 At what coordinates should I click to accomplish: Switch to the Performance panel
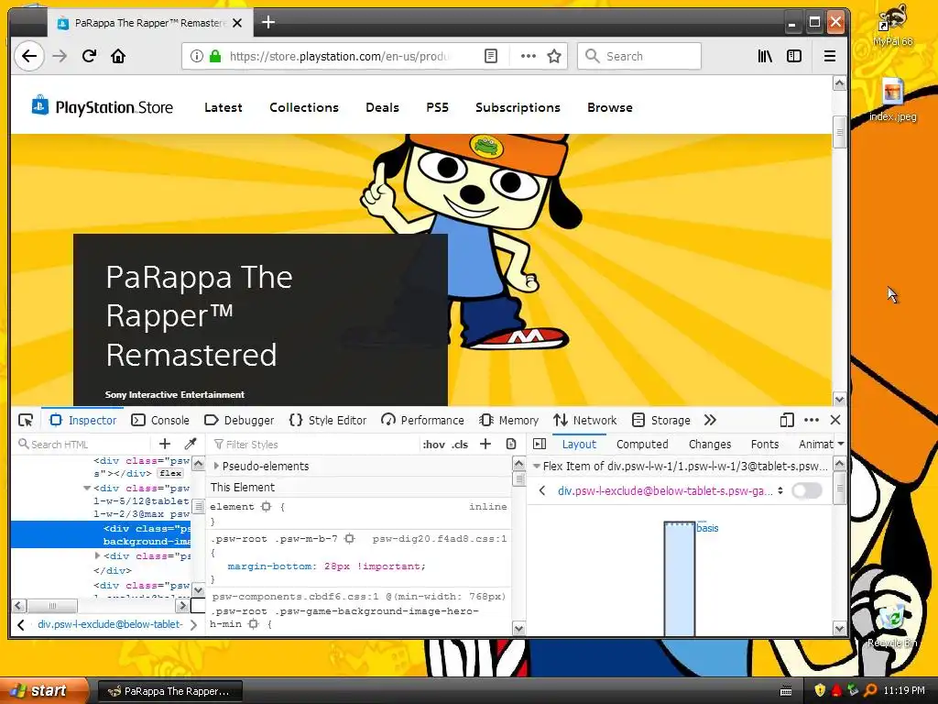tap(422, 420)
